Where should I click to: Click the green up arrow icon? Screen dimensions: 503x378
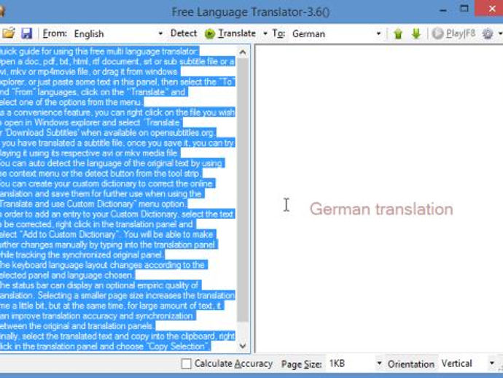click(x=398, y=34)
